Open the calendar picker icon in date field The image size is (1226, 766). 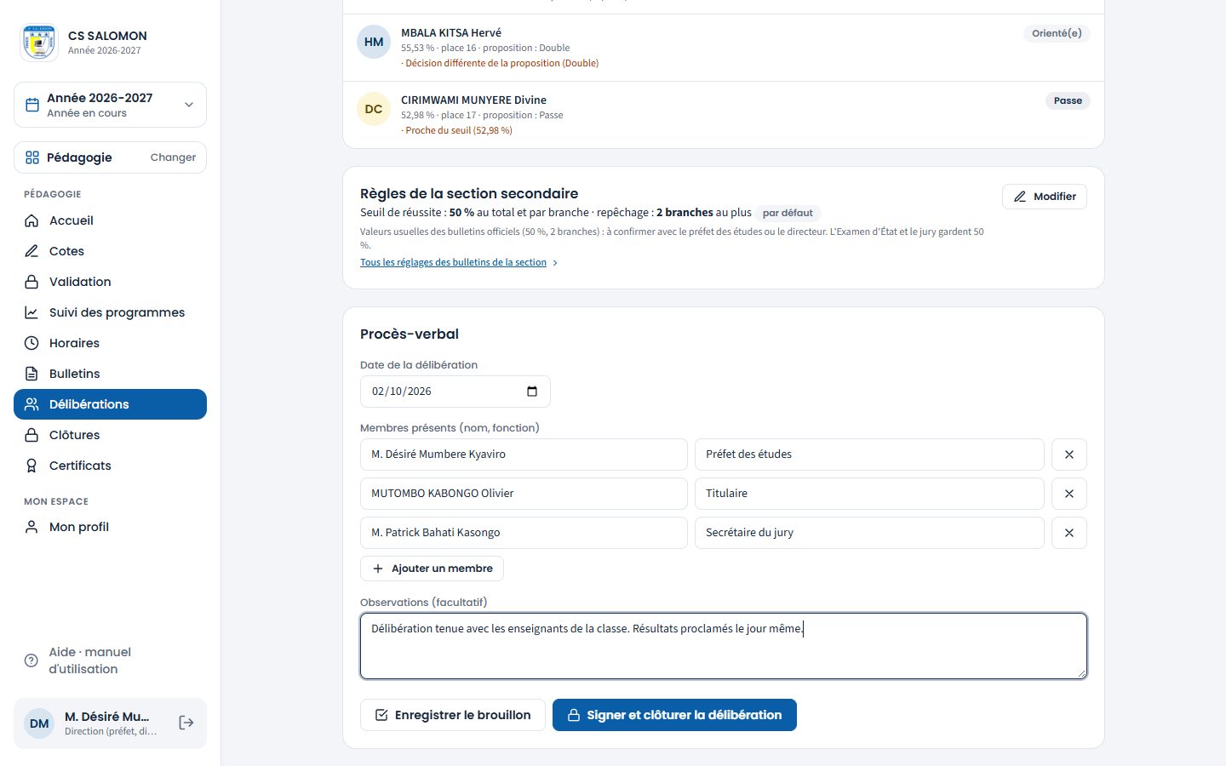coord(532,392)
